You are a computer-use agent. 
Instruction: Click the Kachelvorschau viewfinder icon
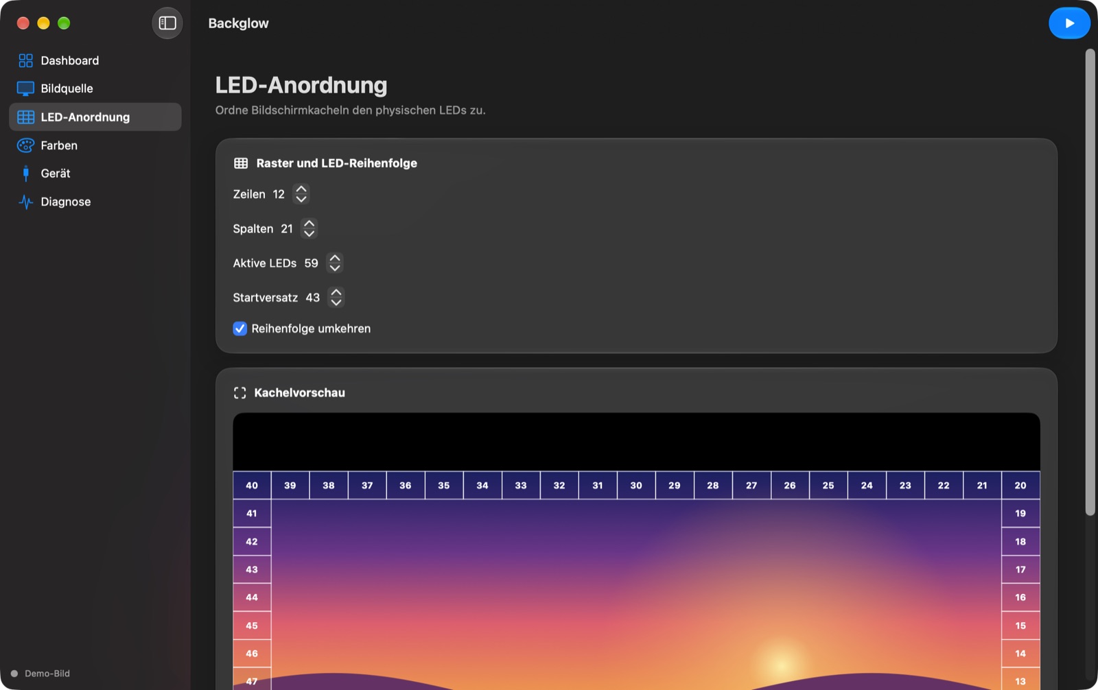click(240, 393)
